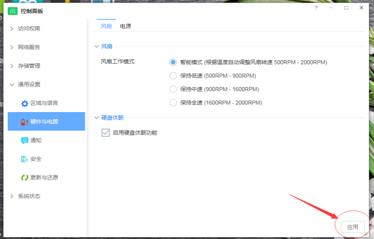Click the 通知 chat bubble icon

pos(24,141)
